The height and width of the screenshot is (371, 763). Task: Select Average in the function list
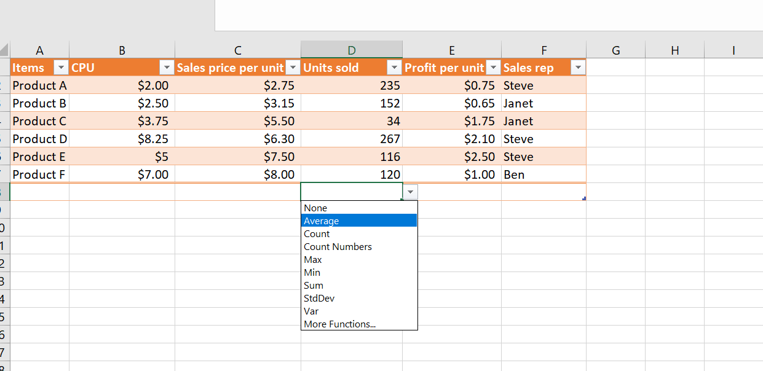(x=321, y=221)
